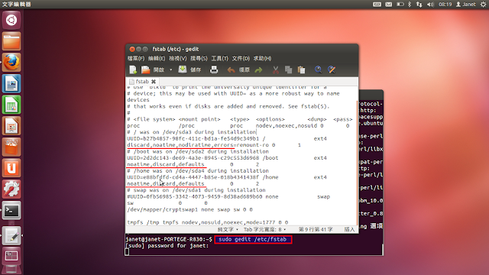Print the current document

click(214, 70)
